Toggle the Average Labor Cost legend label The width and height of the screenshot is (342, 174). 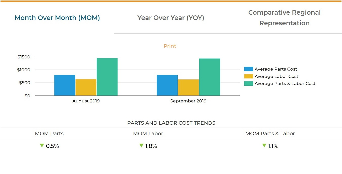(276, 76)
